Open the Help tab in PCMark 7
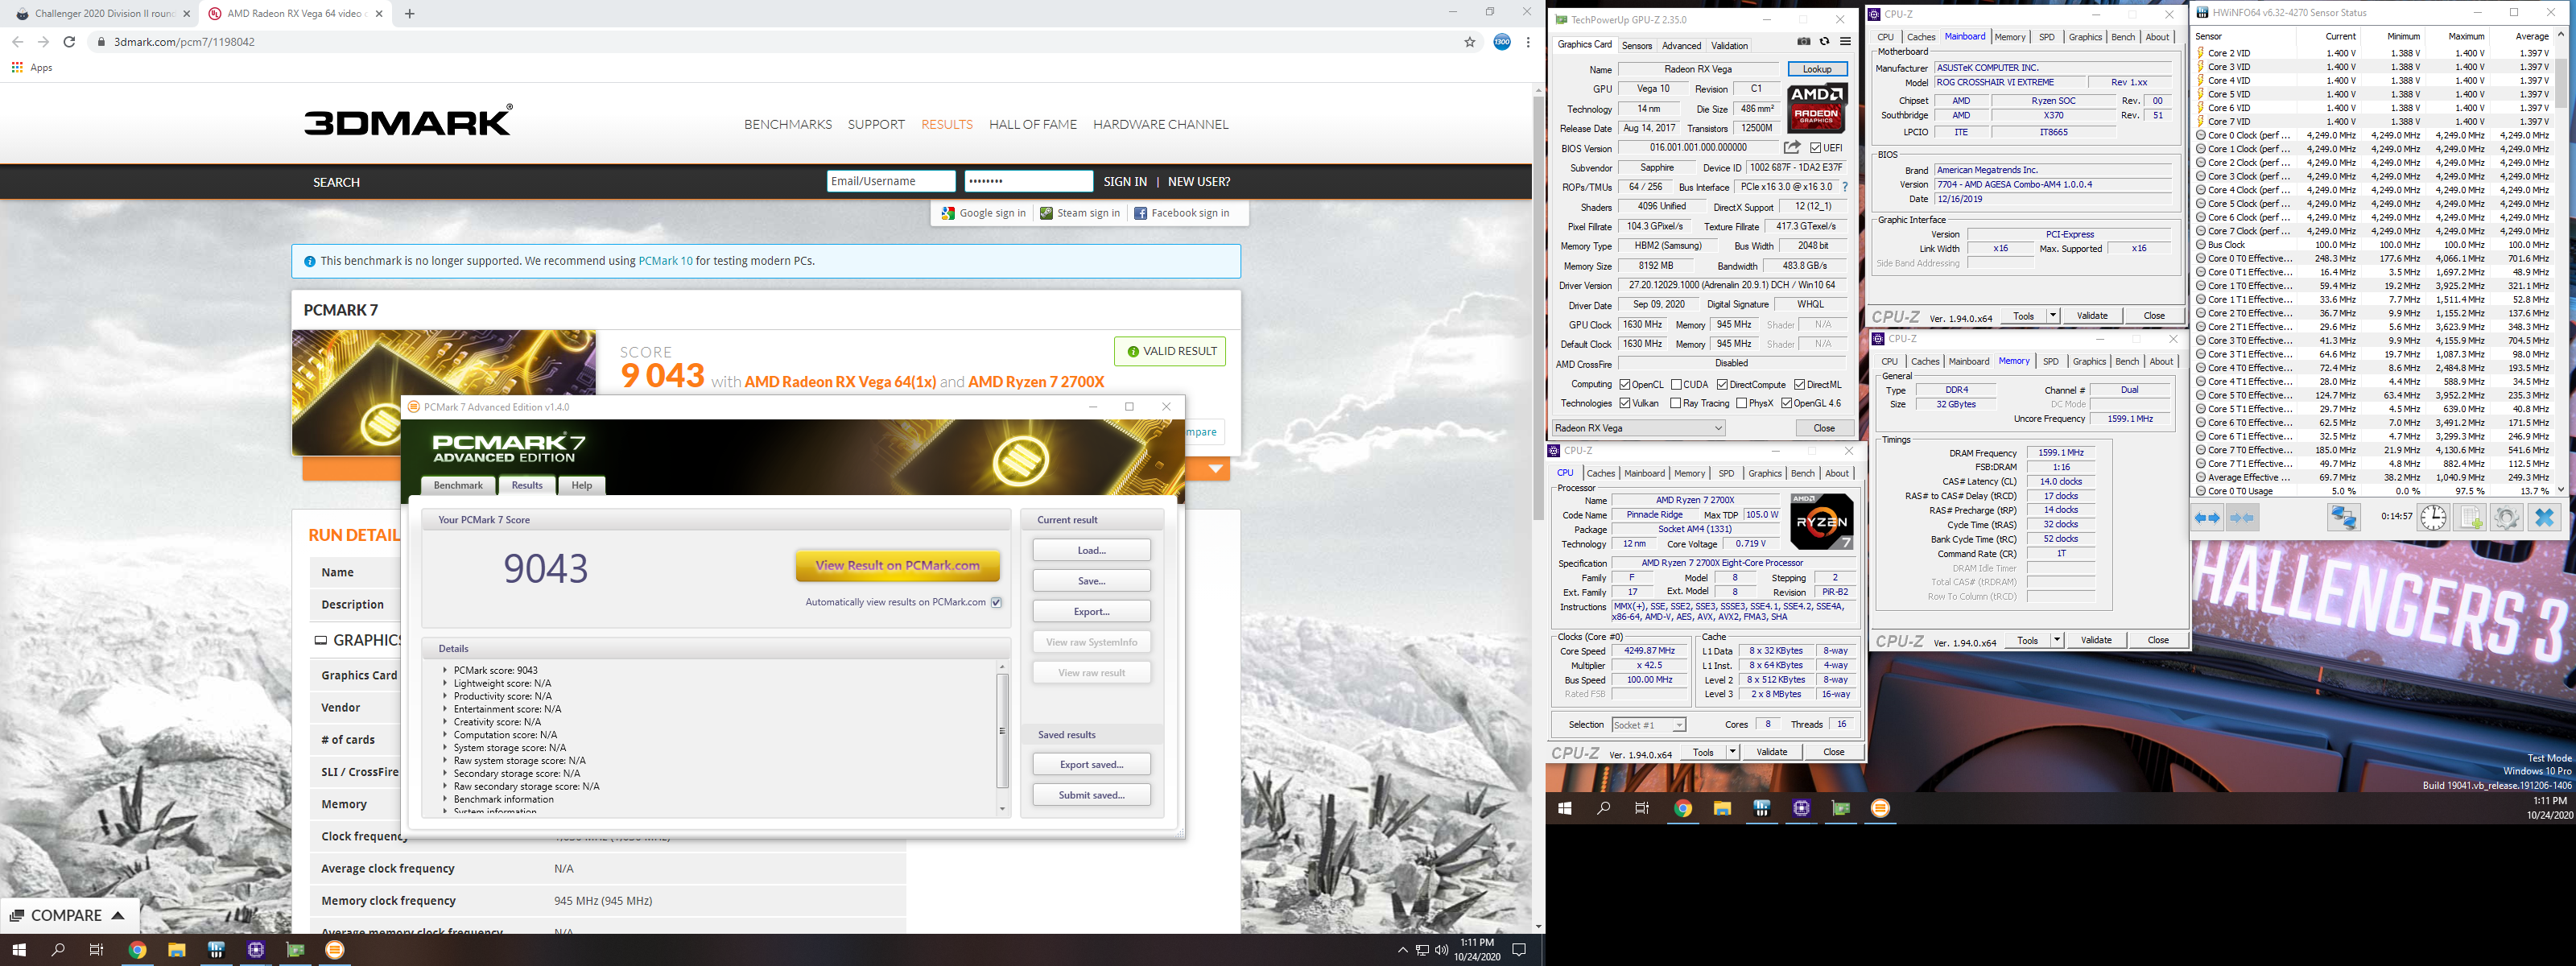2576x966 pixels. click(x=582, y=485)
